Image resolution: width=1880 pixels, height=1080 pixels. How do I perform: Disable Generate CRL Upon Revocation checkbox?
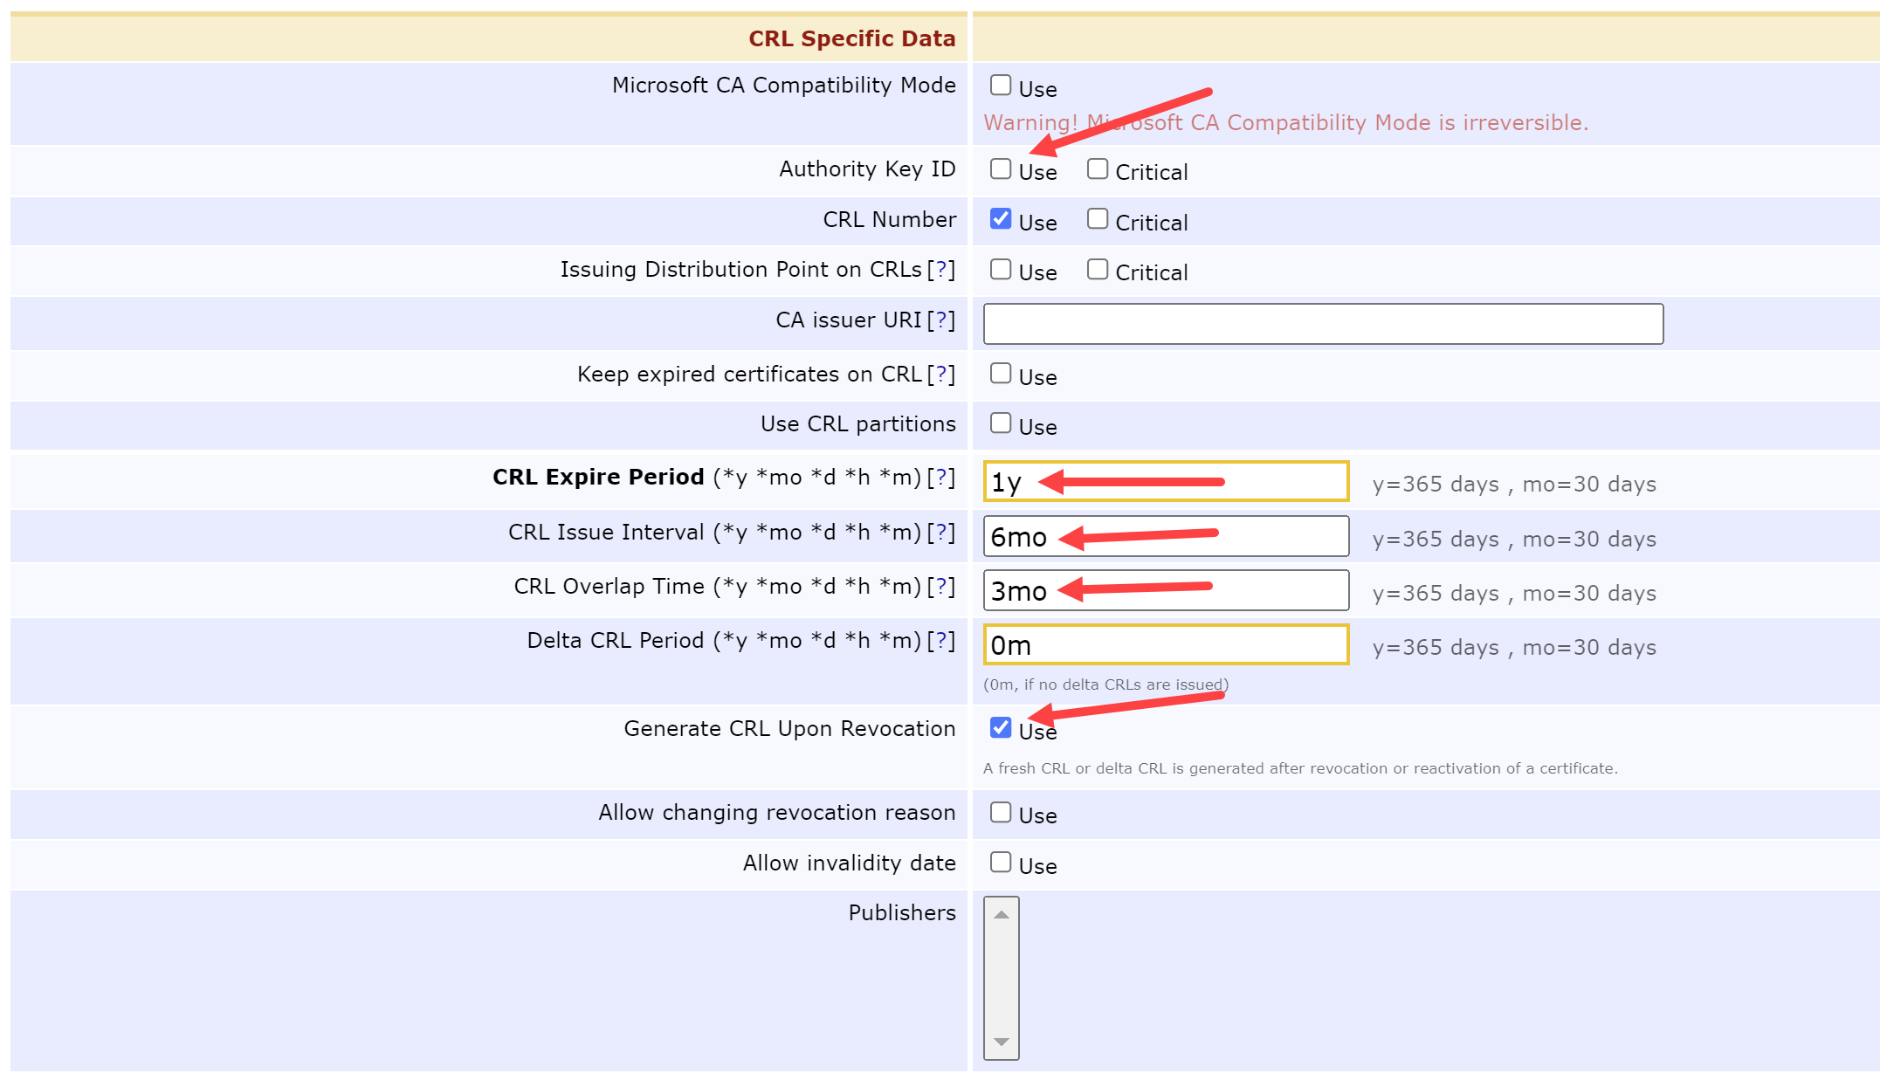pos(1001,728)
